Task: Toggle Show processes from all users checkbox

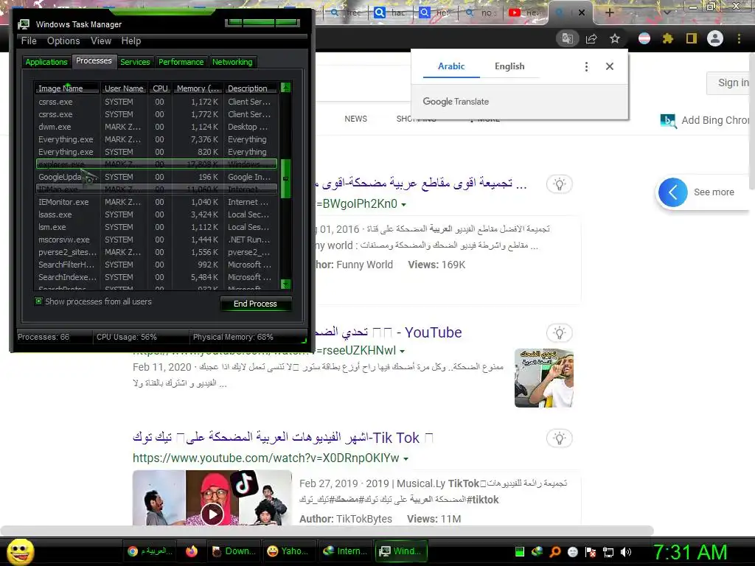Action: pos(38,301)
